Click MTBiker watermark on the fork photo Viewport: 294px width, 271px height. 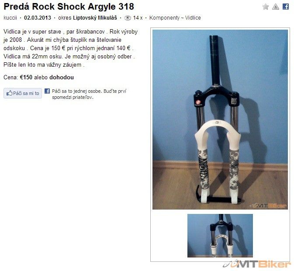[267, 206]
